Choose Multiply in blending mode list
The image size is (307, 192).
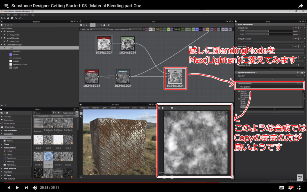tap(243, 91)
